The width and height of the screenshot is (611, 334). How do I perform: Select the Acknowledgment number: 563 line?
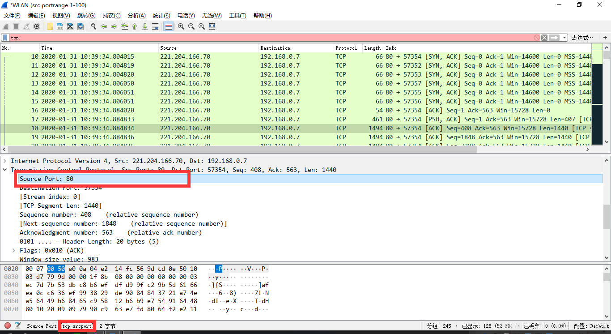[x=110, y=232]
